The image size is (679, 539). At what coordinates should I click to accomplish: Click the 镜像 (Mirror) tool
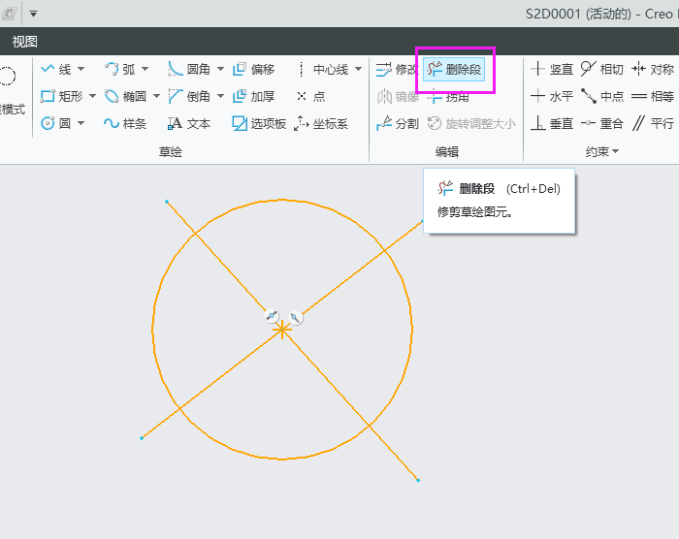(398, 97)
